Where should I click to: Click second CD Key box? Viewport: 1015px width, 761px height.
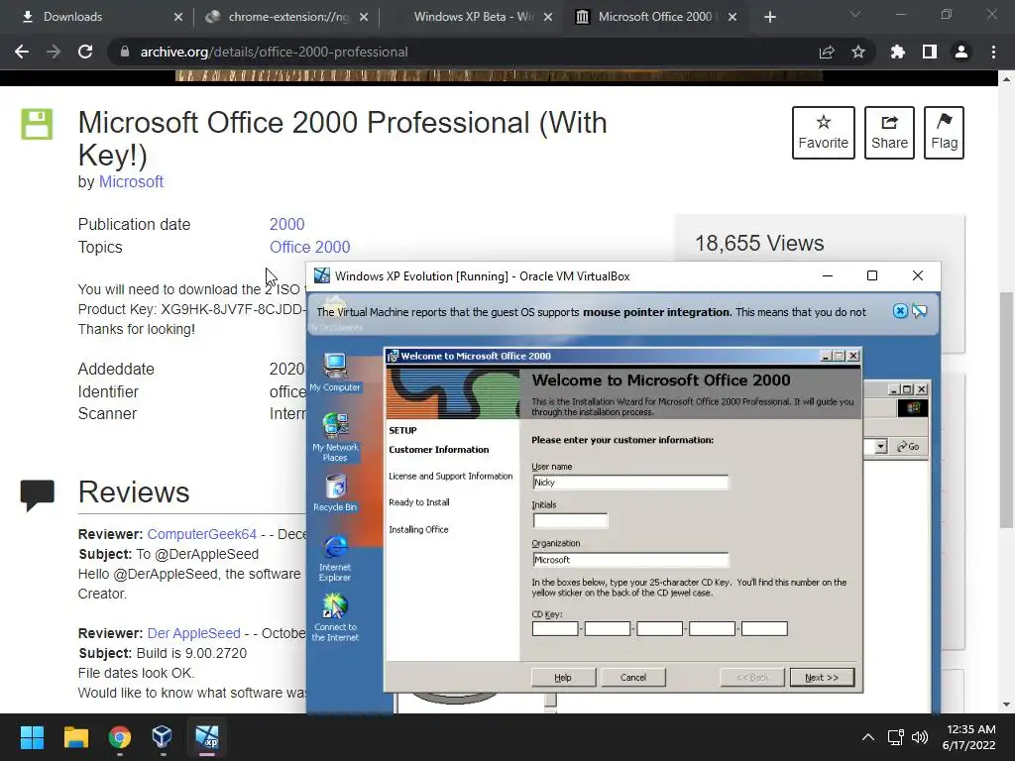click(608, 628)
